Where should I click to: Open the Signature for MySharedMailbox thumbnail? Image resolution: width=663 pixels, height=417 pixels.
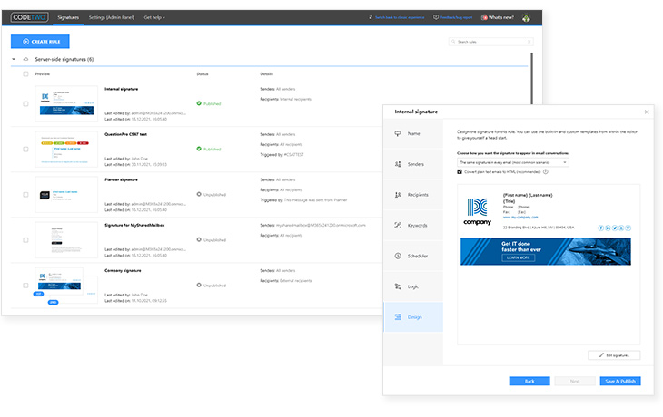[66, 239]
